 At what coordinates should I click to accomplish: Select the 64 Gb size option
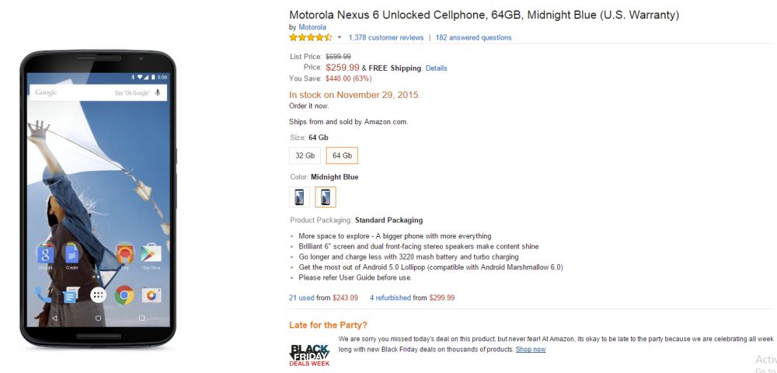click(342, 155)
